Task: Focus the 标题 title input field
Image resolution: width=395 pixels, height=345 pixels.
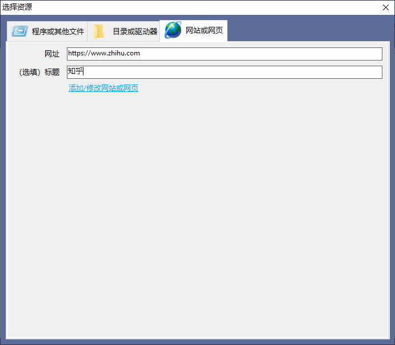Action: [225, 72]
